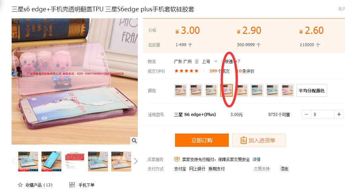The width and height of the screenshot is (345, 192).
Task: Click the 平均分配颜色 button
Action: 311,90
